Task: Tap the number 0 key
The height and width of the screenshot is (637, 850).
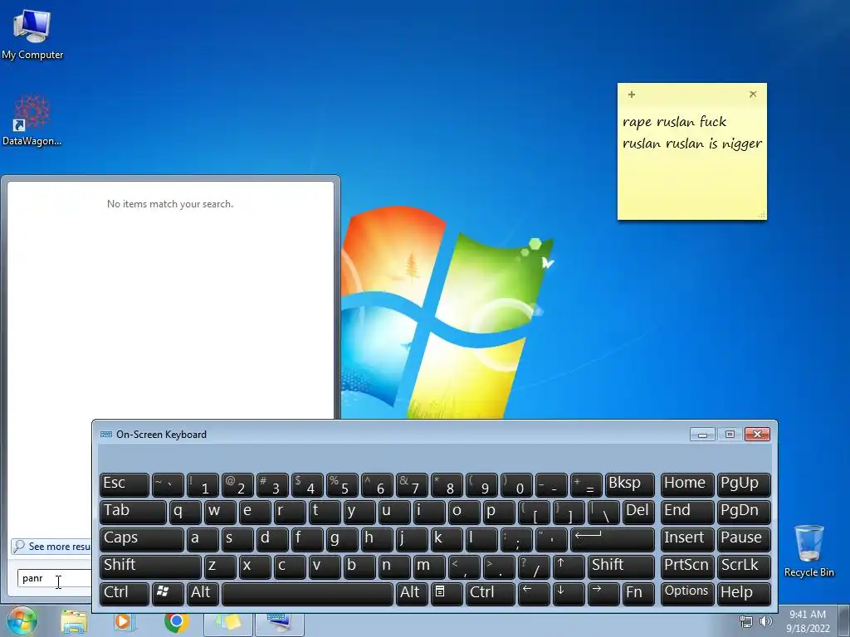Action: tap(516, 484)
